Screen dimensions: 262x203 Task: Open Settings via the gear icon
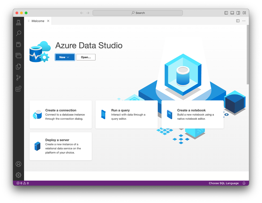tap(18, 175)
